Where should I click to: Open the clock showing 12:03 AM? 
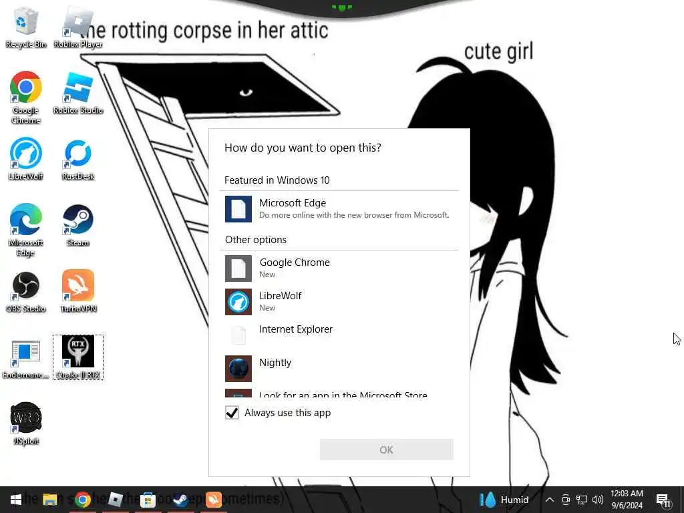coord(627,500)
